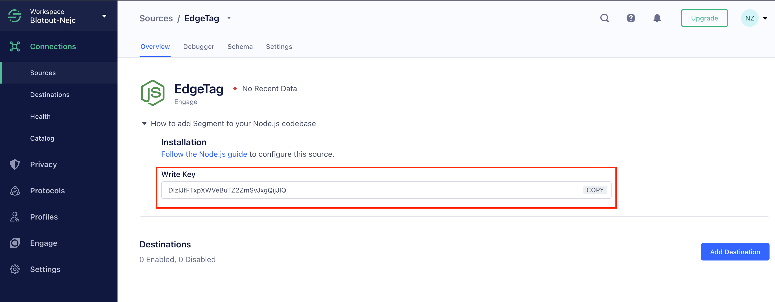
Task: Open the NZ account menu arrow
Action: tap(765, 18)
